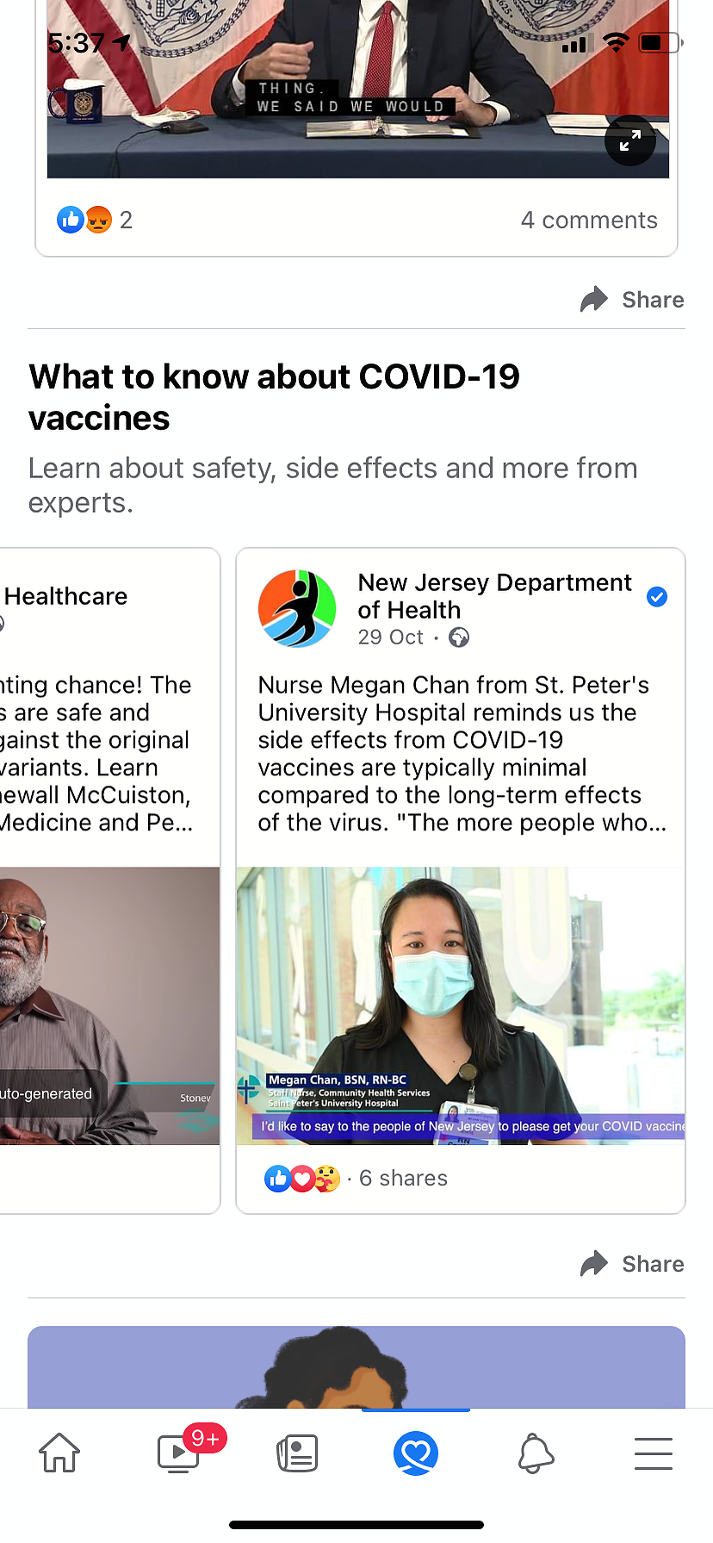
Task: Tap the New Jersey Department of Health name
Action: pyautogui.click(x=494, y=596)
